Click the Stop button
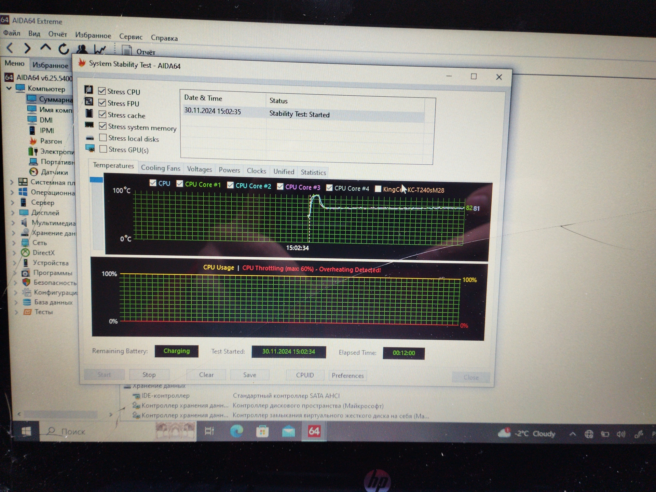Image resolution: width=656 pixels, height=492 pixels. tap(149, 374)
